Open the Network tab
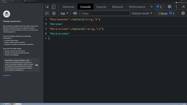Screen dimensions: 187x105 pos(117,7)
